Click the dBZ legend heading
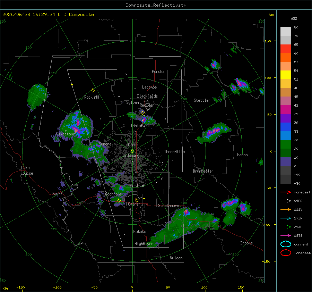 294,18
